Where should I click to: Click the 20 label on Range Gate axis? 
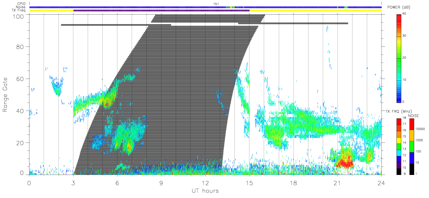tap(21, 143)
